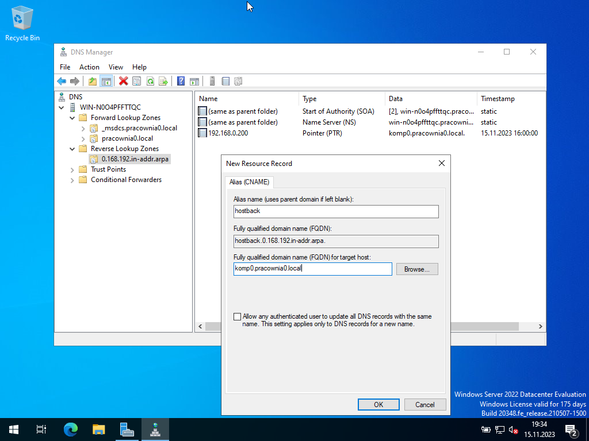Click the grey Forward arrow in toolbar

click(x=75, y=81)
